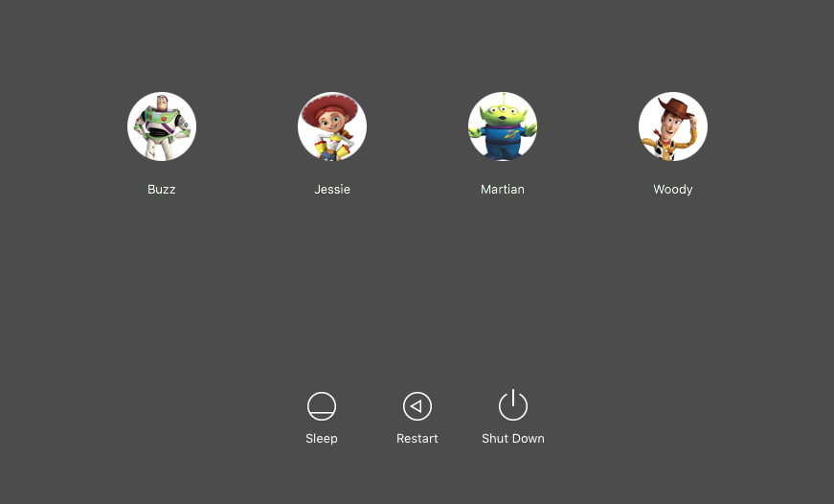834x504 pixels.
Task: Click the "Buzz" name label
Action: click(x=162, y=190)
